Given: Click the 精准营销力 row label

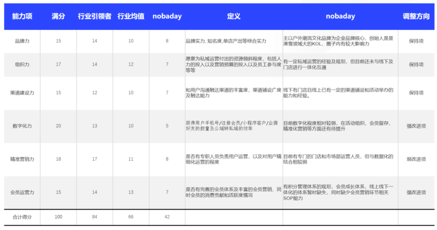Looking at the screenshot, I should pyautogui.click(x=22, y=159).
